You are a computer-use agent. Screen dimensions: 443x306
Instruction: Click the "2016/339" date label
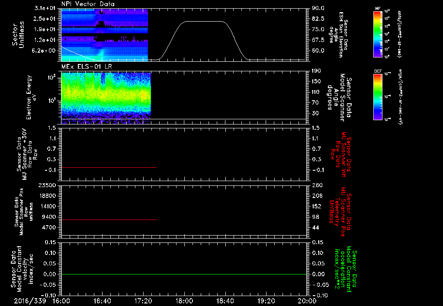(30, 301)
